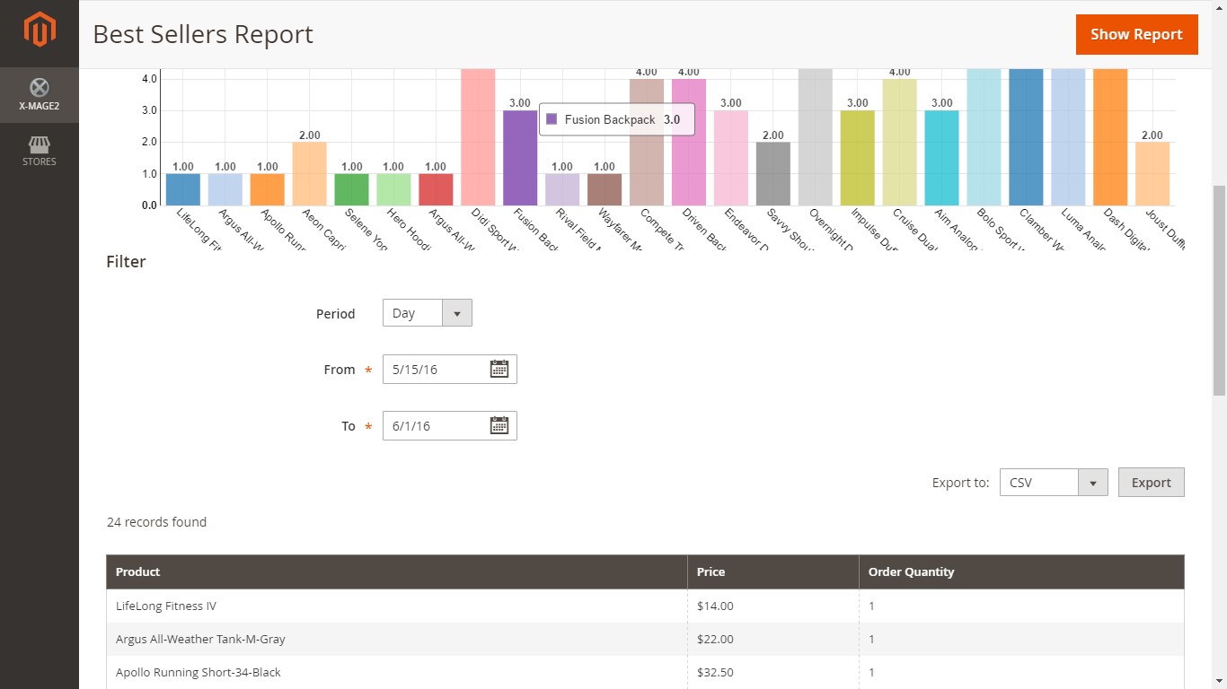This screenshot has height=689, width=1227.
Task: Click the Product column header
Action: 397,571
